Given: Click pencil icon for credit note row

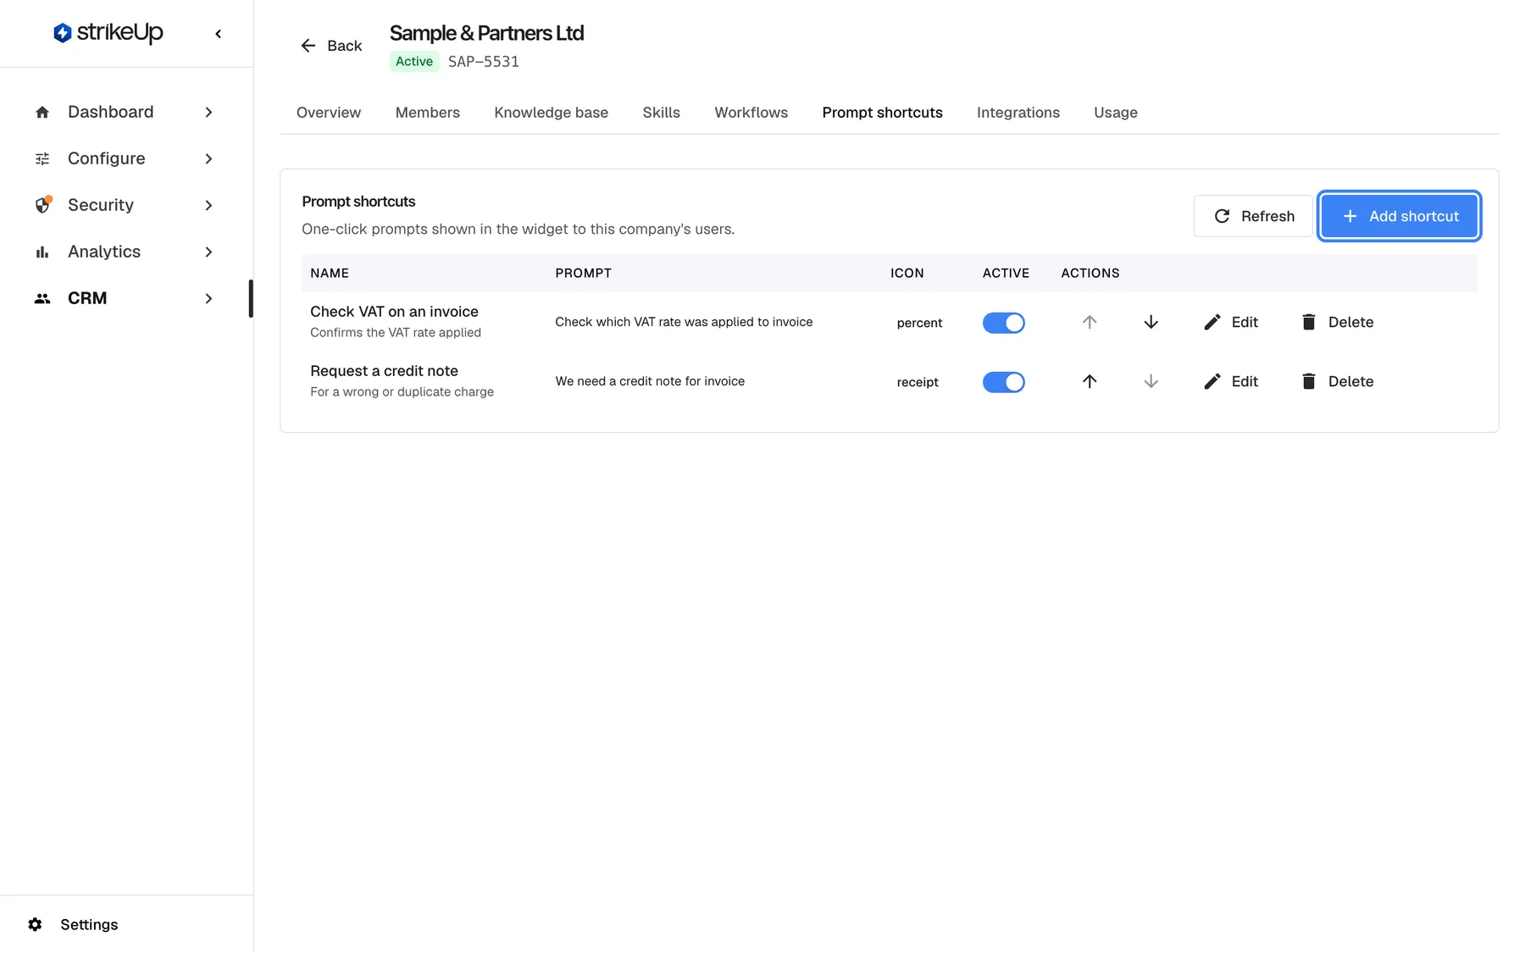Looking at the screenshot, I should tap(1212, 381).
